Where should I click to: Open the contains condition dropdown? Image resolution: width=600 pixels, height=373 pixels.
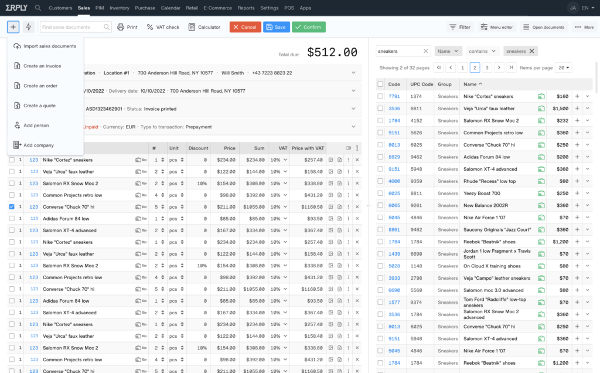pos(483,51)
